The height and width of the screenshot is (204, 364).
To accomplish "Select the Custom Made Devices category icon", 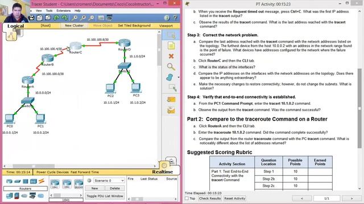I will (32, 196).
